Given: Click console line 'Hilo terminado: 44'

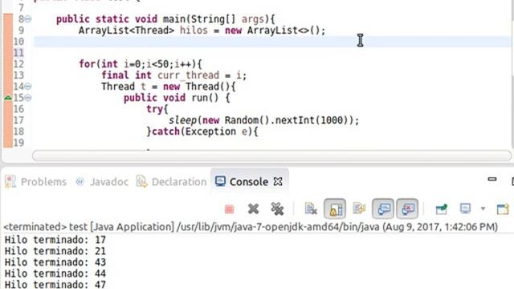Looking at the screenshot, I should coord(55,273).
